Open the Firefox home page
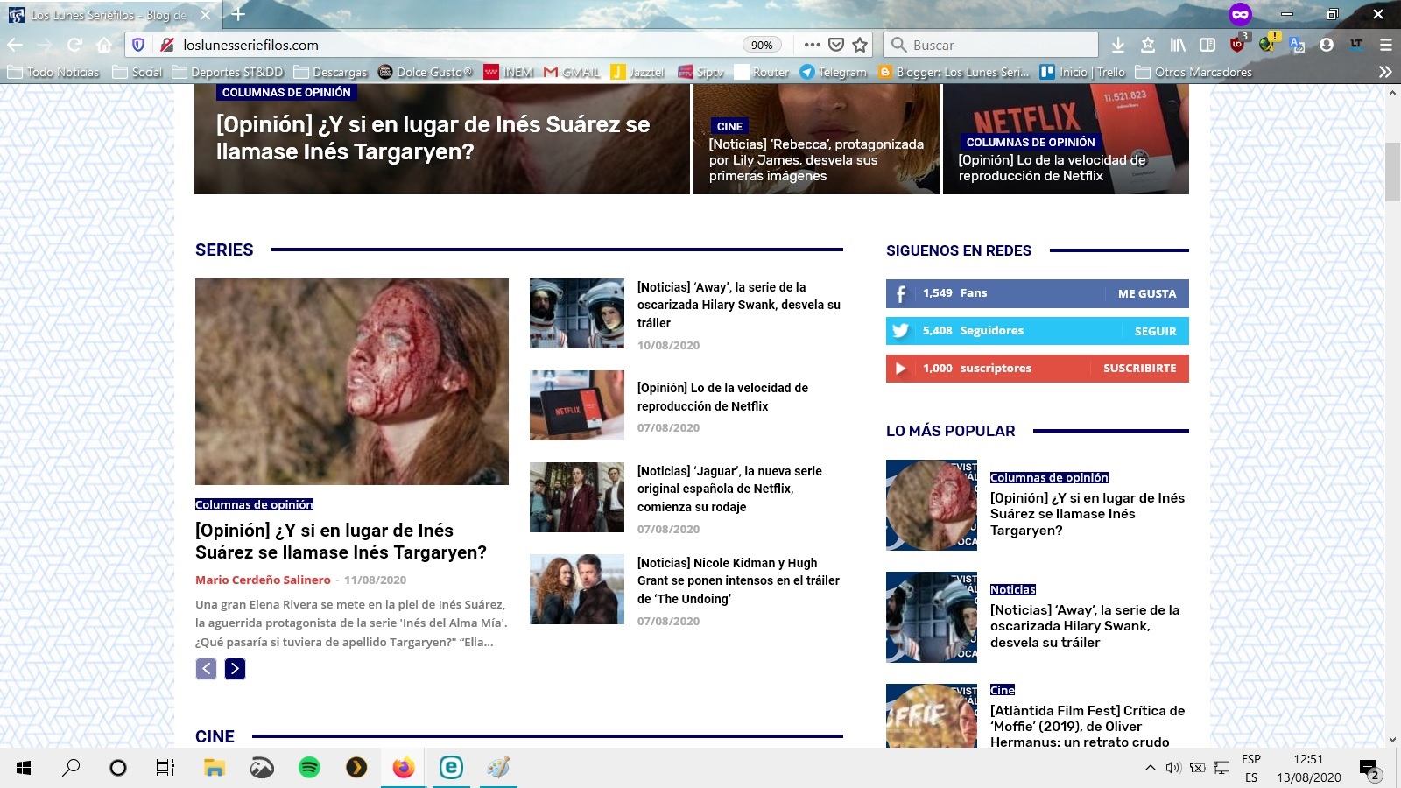This screenshot has width=1401, height=788. (x=104, y=45)
